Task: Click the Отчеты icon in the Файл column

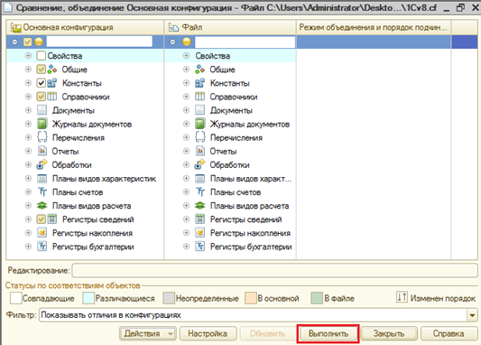Action: pos(199,151)
